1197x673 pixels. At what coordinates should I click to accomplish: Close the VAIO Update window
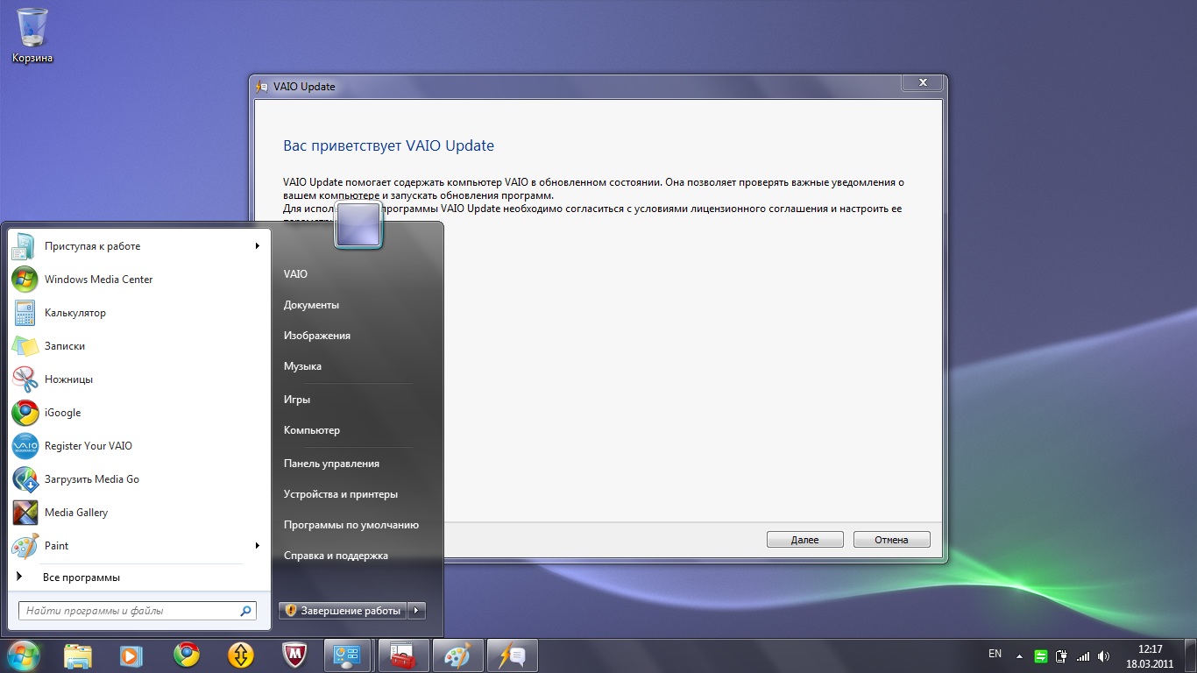[x=923, y=82]
